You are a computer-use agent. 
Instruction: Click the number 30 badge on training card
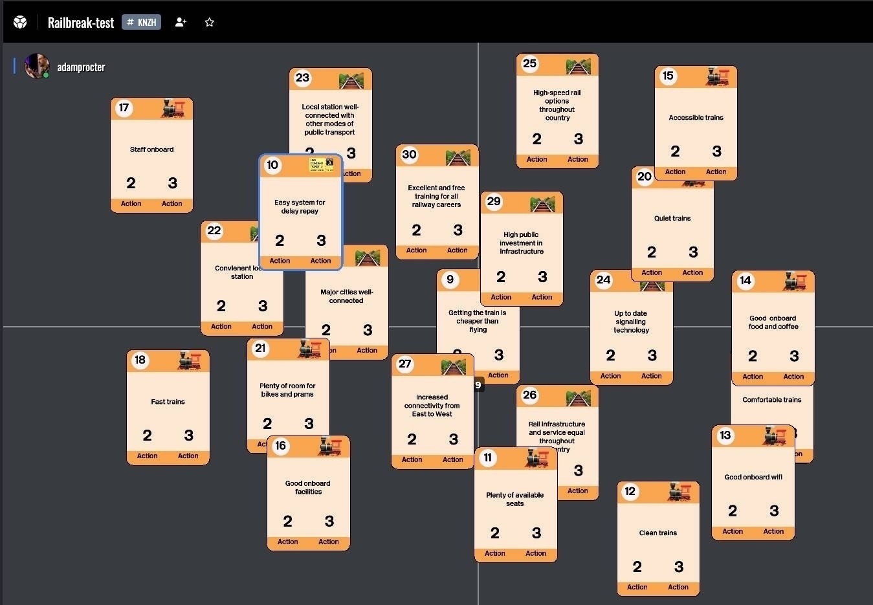(x=409, y=155)
